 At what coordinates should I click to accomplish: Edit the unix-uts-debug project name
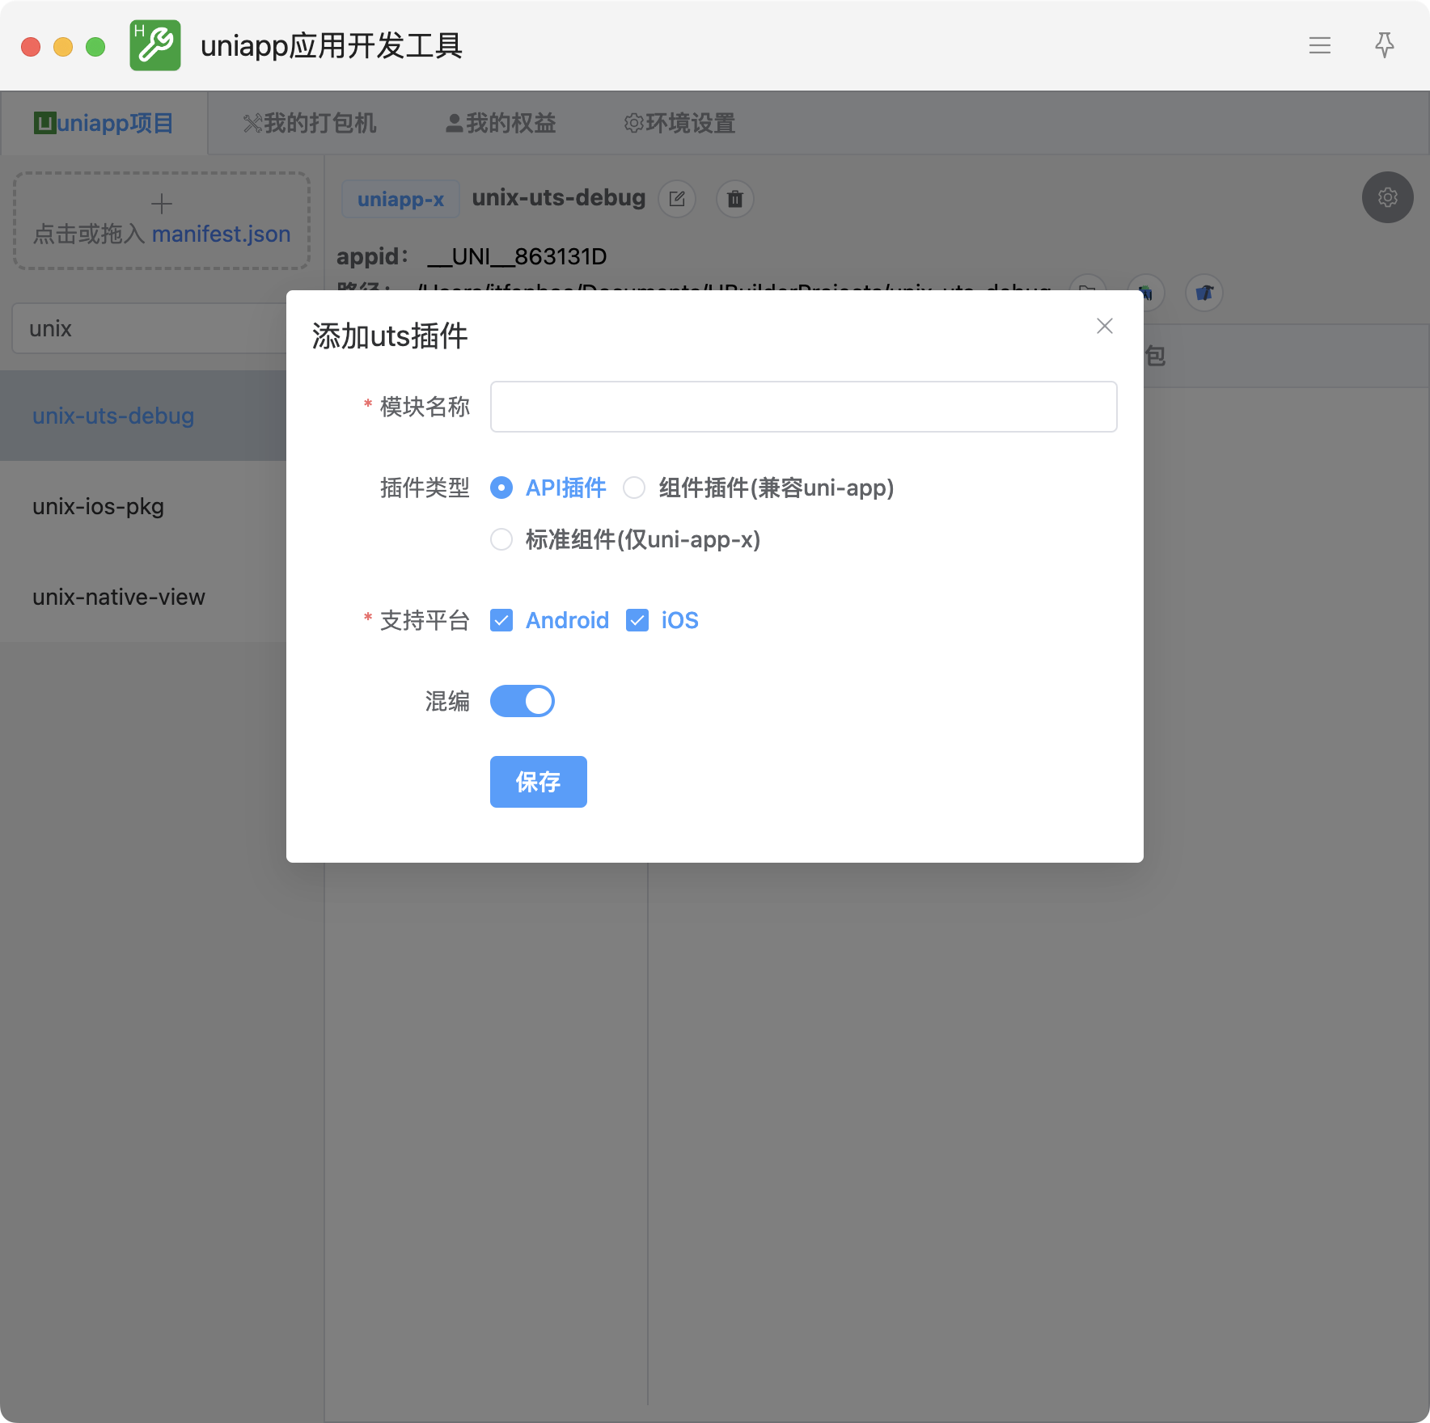tap(677, 199)
